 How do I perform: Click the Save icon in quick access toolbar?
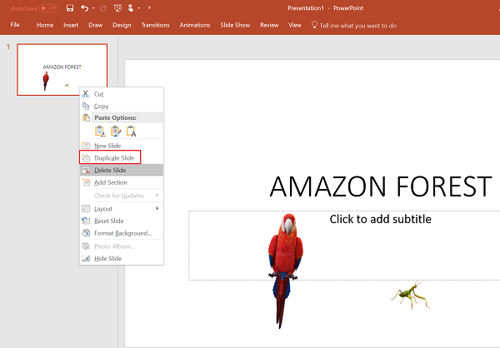coord(70,8)
